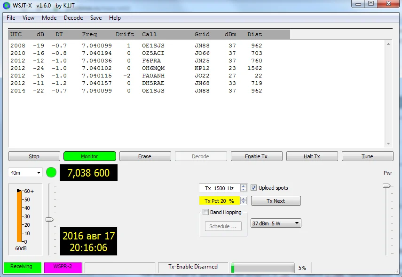Click decode list scrollbar down arrow
The width and height of the screenshot is (402, 277).
pos(388,144)
